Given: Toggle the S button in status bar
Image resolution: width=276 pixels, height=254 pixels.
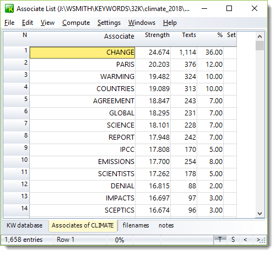Looking at the screenshot, I should (x=233, y=240).
